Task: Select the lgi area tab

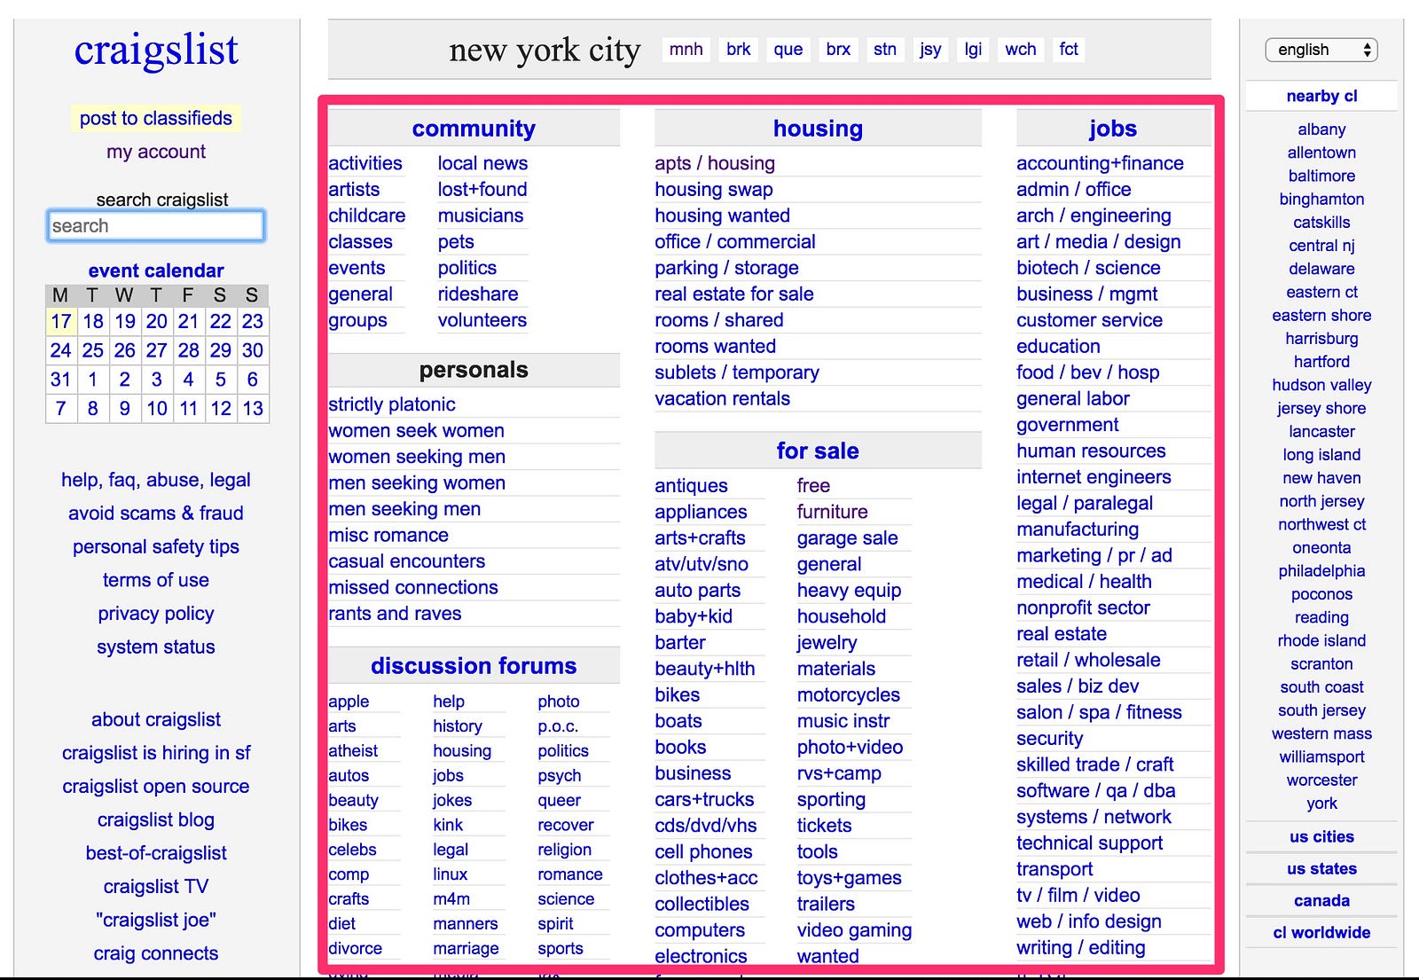Action: pyautogui.click(x=973, y=50)
